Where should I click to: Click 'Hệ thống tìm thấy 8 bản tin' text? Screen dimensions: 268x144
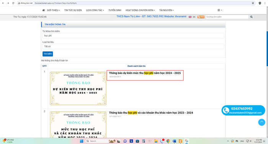(x=54, y=61)
